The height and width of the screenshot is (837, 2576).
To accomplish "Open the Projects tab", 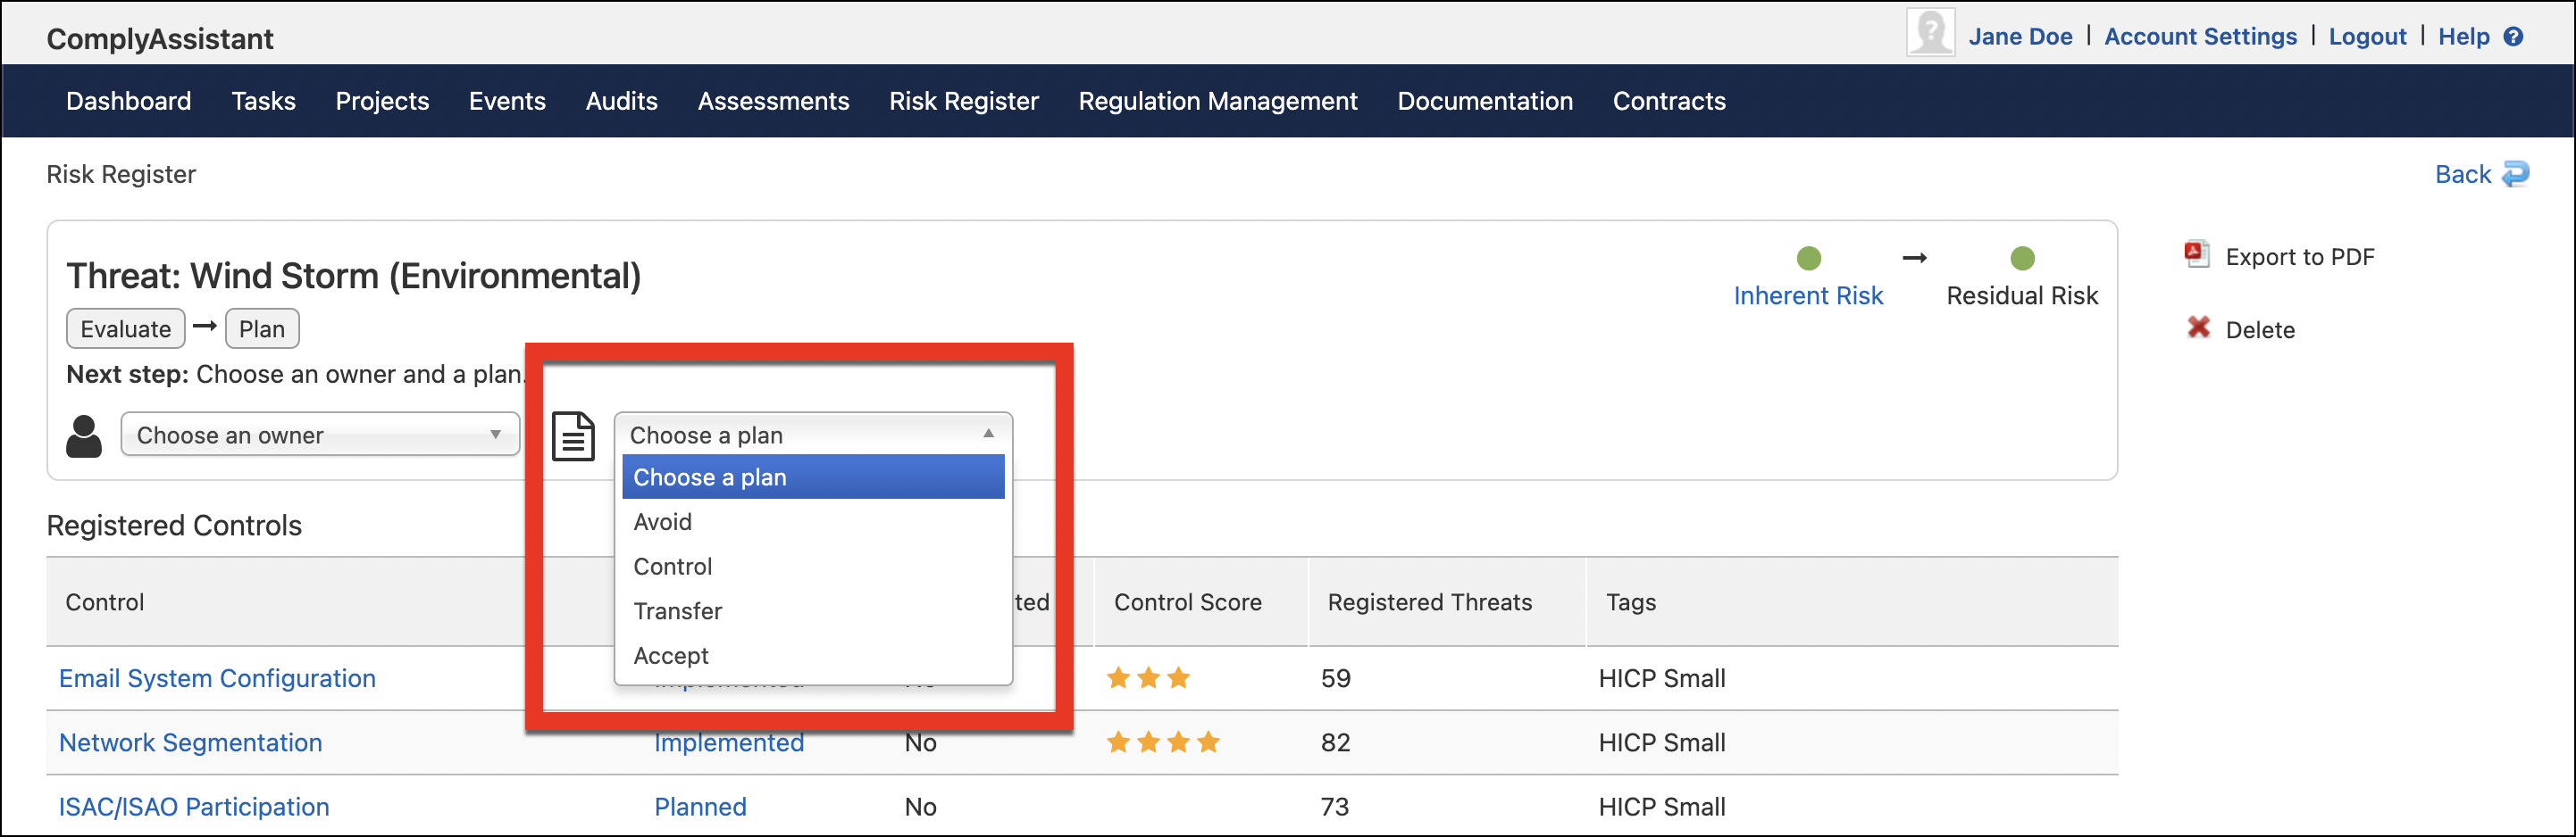I will click(x=382, y=101).
